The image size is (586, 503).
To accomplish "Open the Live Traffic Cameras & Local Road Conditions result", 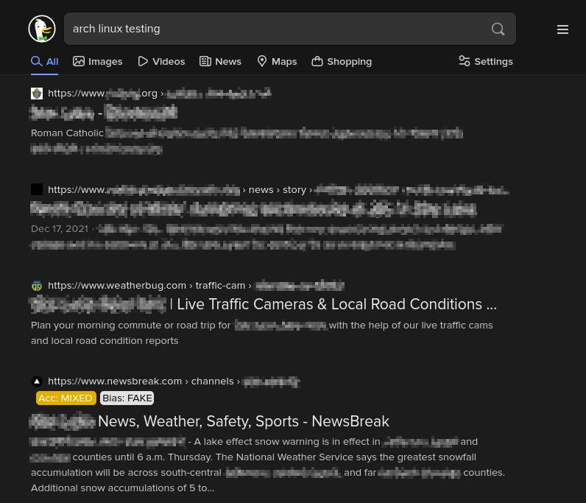I will [264, 304].
